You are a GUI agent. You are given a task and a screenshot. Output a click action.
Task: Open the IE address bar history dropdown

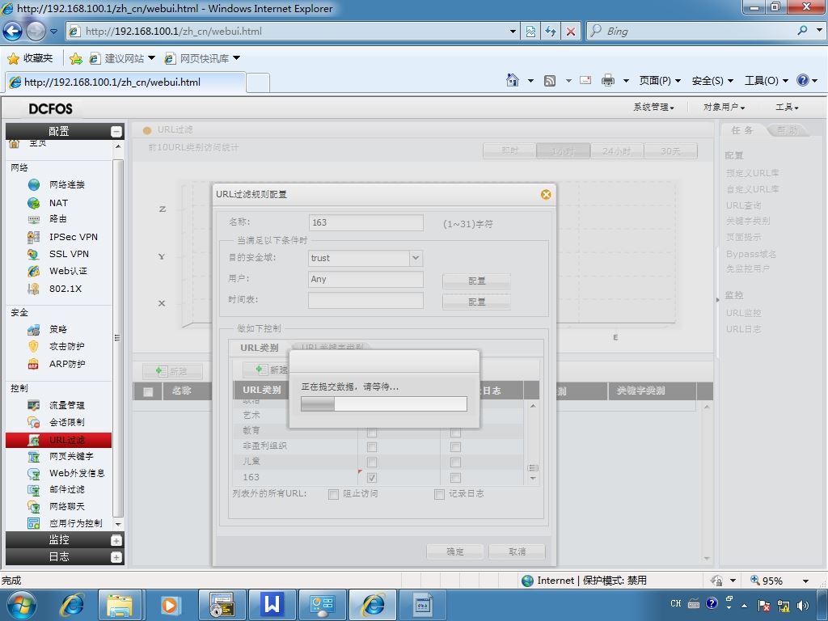[x=513, y=32]
